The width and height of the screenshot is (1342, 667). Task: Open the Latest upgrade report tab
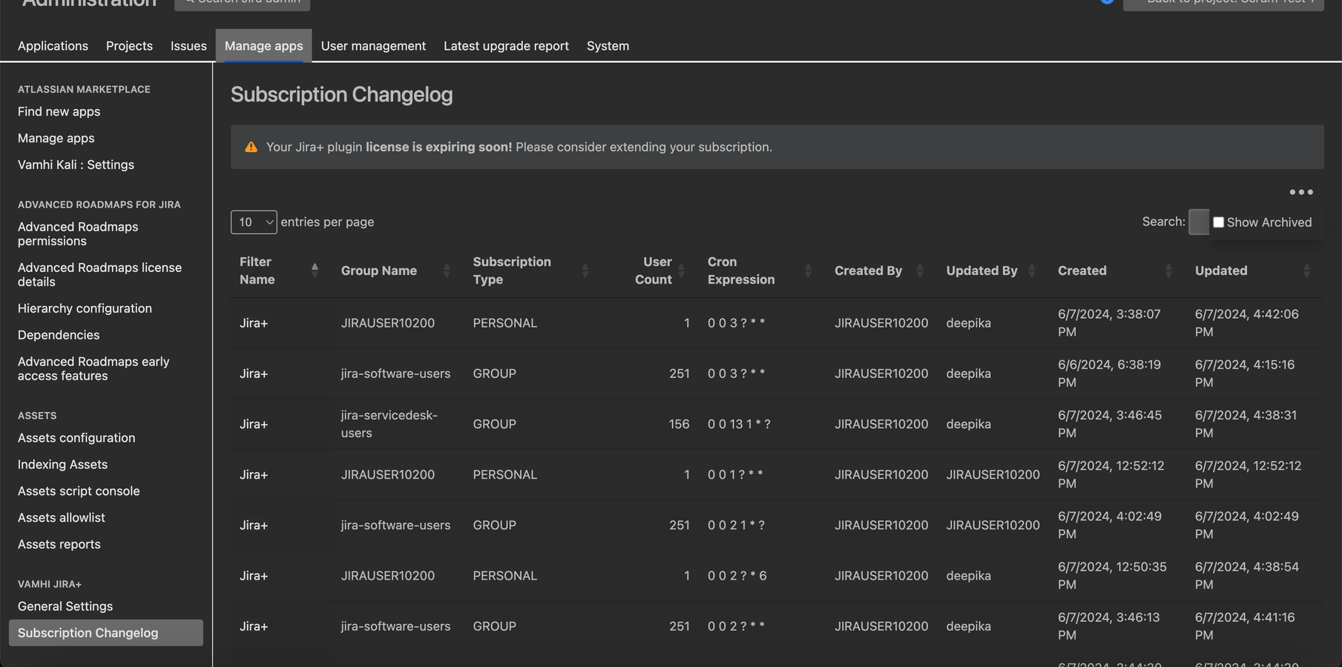tap(506, 46)
